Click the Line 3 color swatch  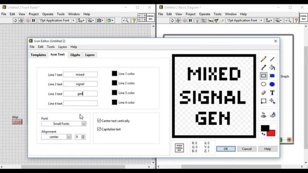(x=115, y=93)
